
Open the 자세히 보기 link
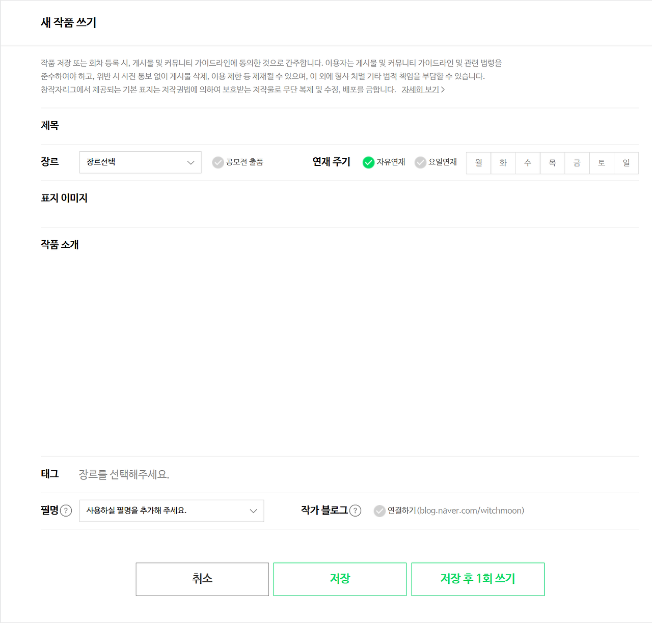click(420, 90)
